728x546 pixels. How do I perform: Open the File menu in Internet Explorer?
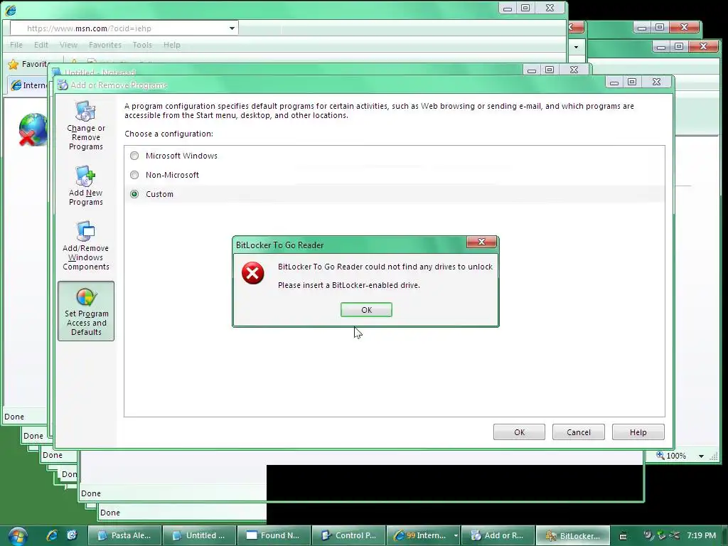pyautogui.click(x=16, y=45)
